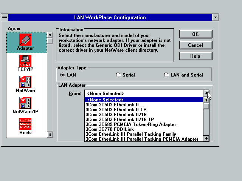Choose the Serial adapter type option

pos(118,75)
